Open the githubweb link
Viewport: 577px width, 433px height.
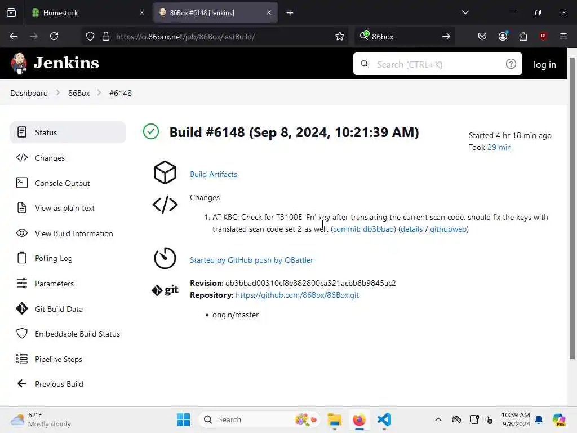(x=448, y=229)
